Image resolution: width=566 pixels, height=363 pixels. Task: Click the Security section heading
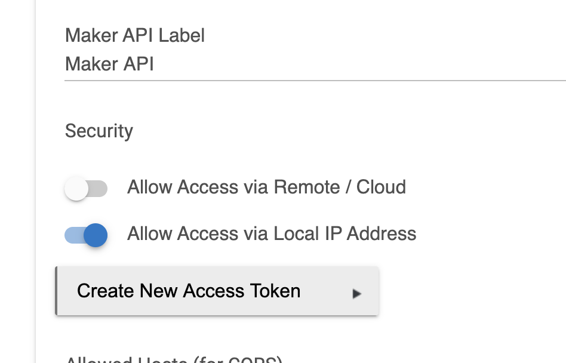click(x=99, y=131)
